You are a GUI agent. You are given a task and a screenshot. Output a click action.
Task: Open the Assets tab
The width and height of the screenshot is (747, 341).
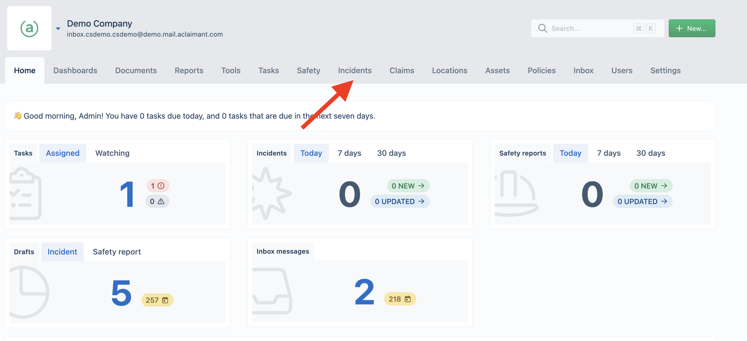click(x=497, y=70)
